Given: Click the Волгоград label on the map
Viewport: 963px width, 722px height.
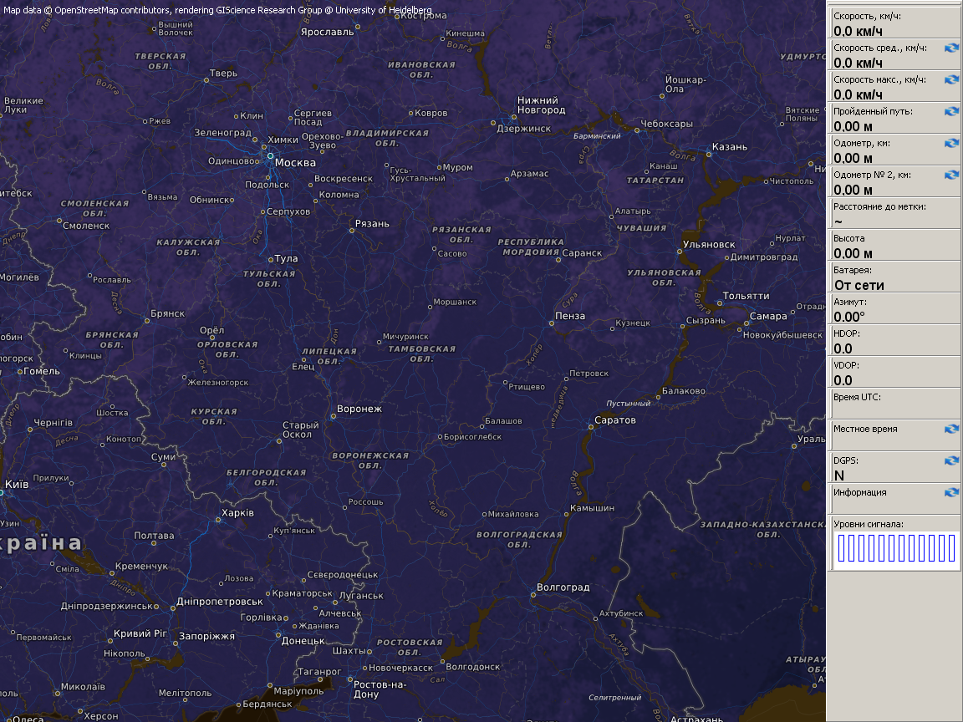Looking at the screenshot, I should 563,587.
